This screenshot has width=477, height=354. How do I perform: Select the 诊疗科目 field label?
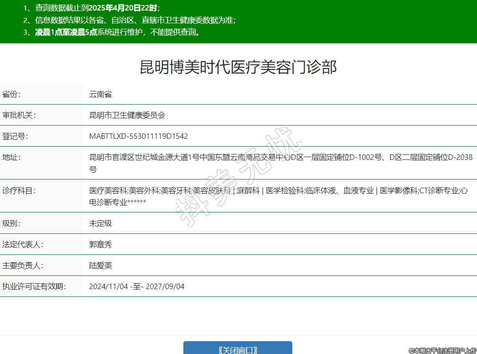(x=19, y=190)
